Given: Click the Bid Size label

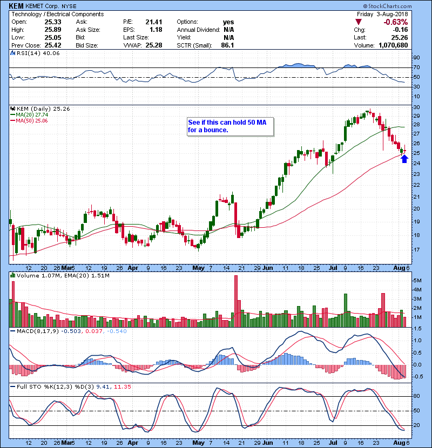Looking at the screenshot, I should [x=86, y=45].
